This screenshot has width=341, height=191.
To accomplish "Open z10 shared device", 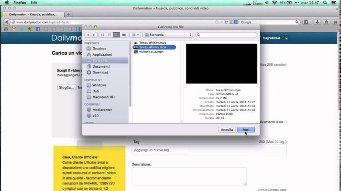I will 95,116.
